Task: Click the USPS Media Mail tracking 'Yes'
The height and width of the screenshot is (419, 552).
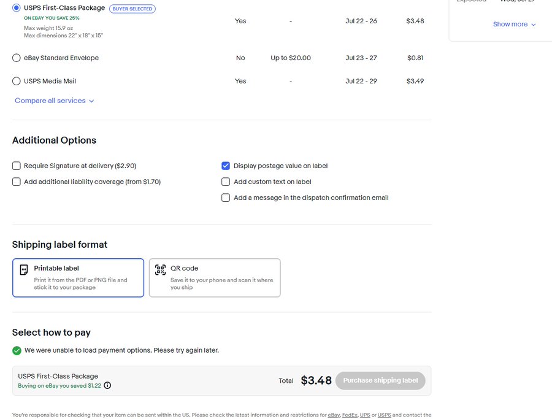Action: [240, 81]
